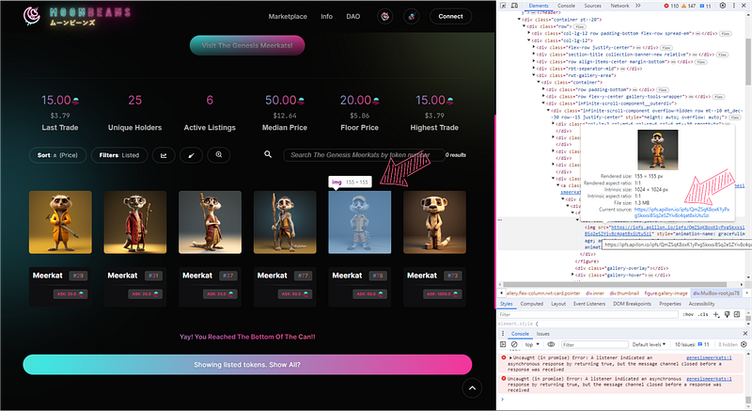Focus the Styles filter input
Image resolution: width=752 pixels, height=411 pixels.
(x=588, y=315)
